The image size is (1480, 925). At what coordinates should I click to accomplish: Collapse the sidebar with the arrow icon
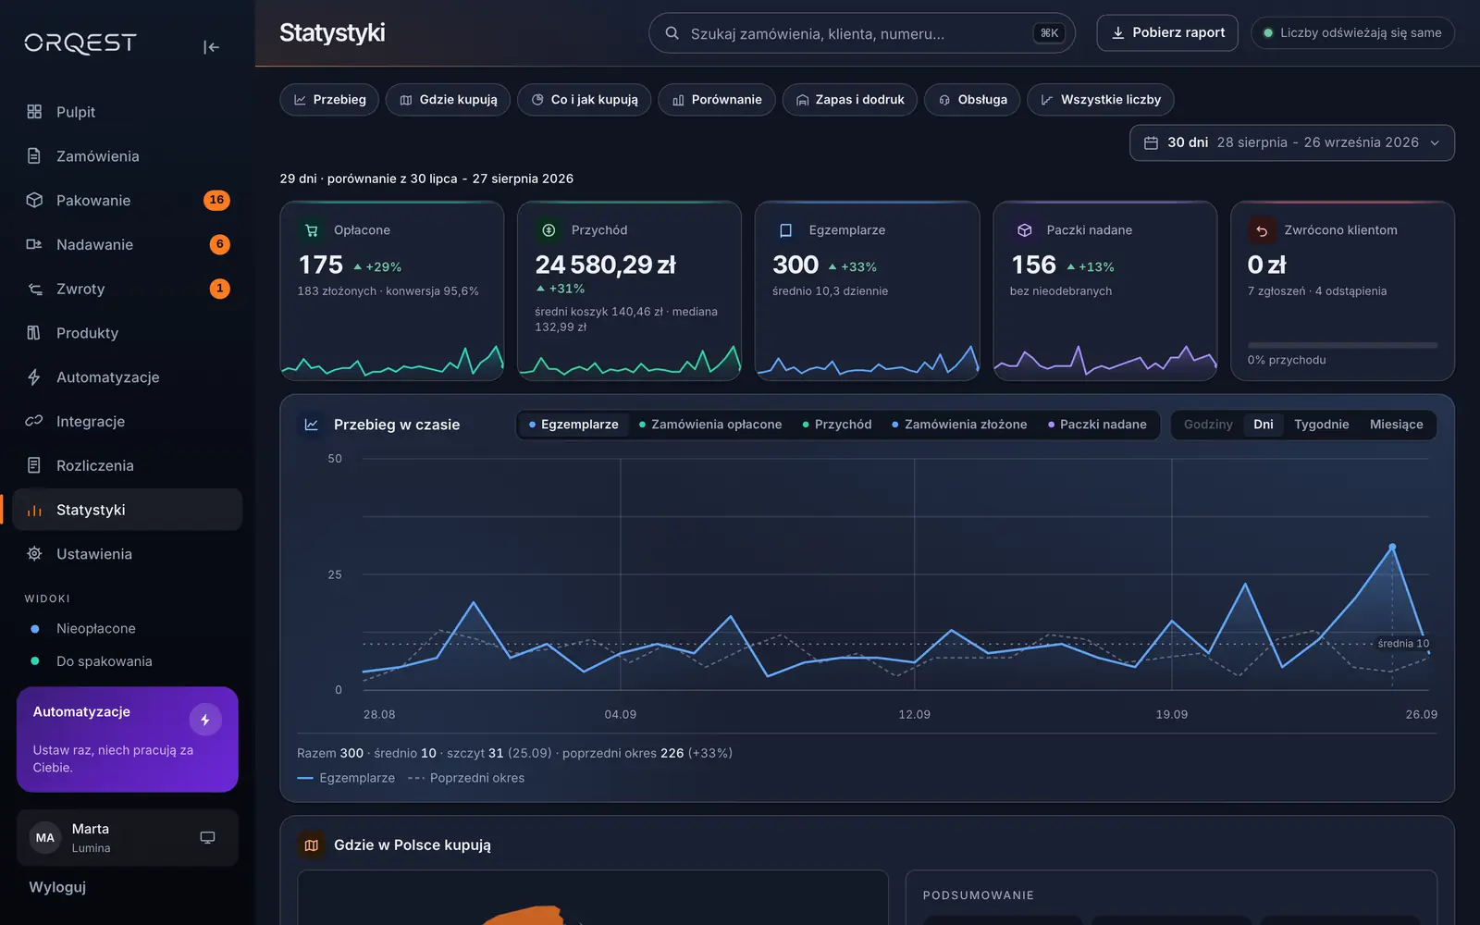pyautogui.click(x=211, y=47)
